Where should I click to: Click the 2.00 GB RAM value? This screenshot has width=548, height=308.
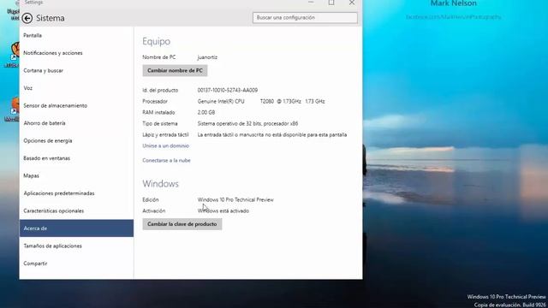206,112
